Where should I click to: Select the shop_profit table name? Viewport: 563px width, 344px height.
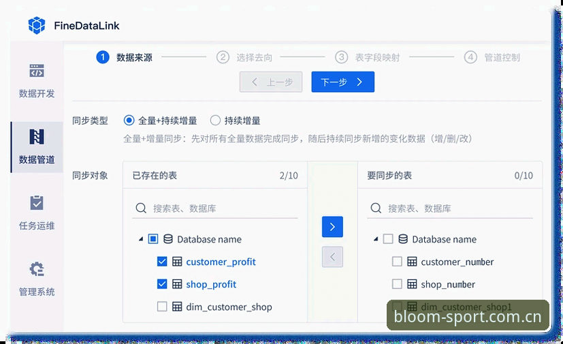click(211, 284)
